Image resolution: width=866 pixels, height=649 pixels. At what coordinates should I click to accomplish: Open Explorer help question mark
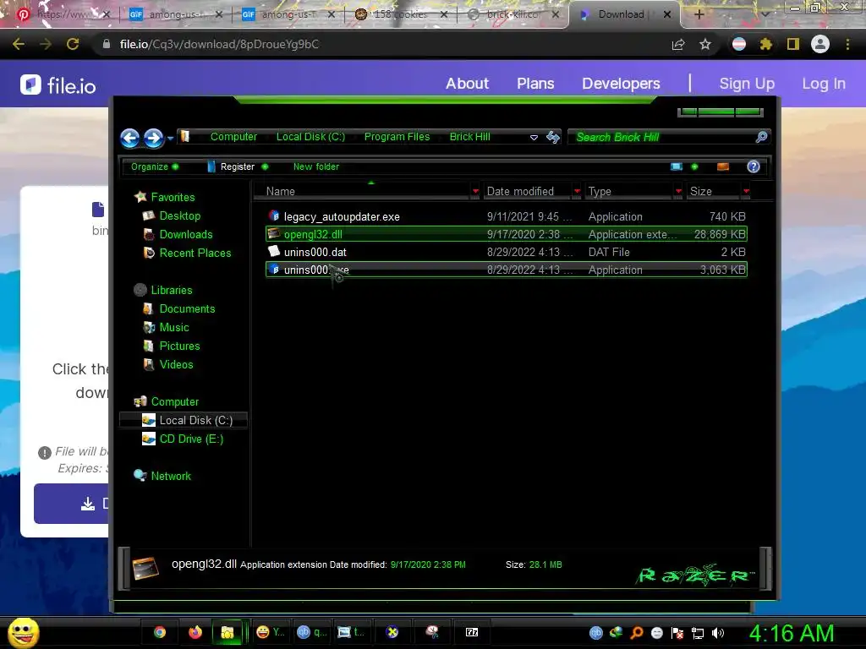(x=754, y=166)
